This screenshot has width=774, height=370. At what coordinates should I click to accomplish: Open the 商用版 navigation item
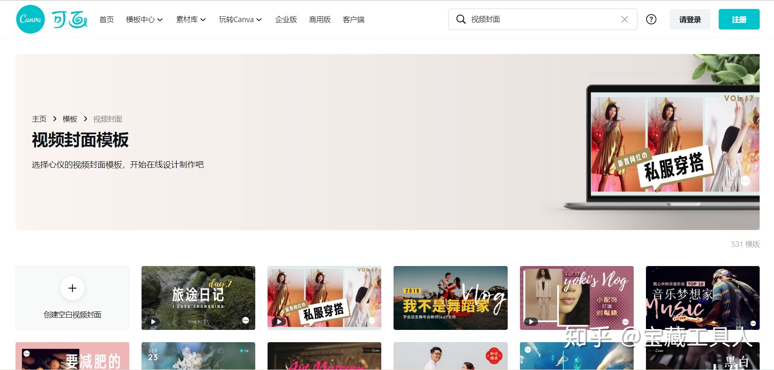[319, 20]
